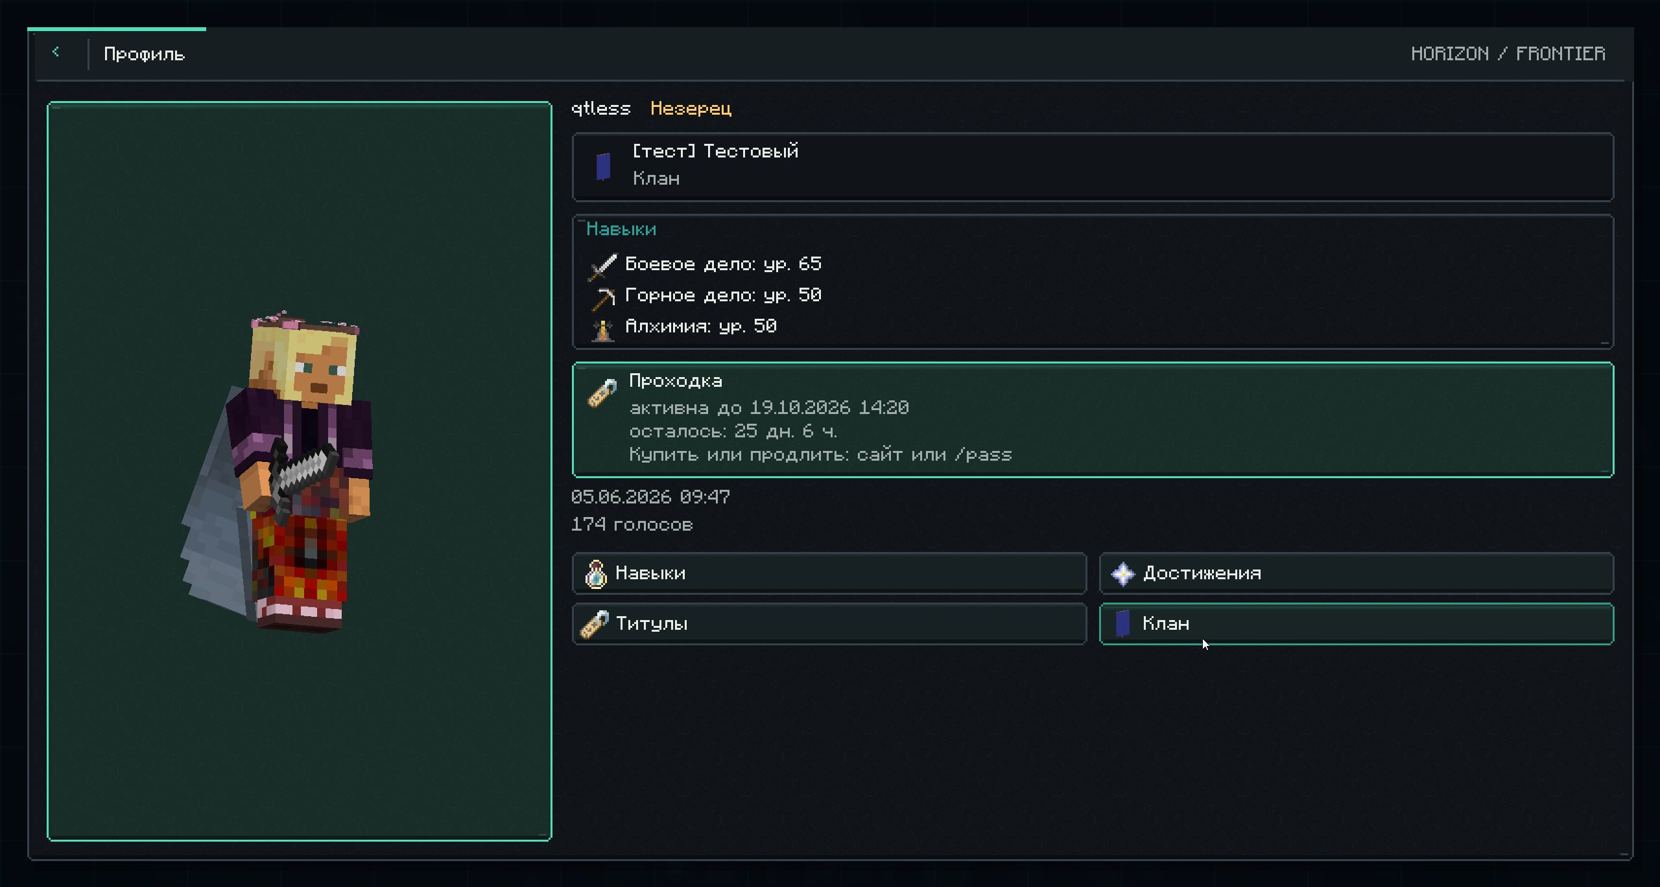Viewport: 1660px width, 887px height.
Task: Click the pickaxe icon beside Горное дело
Action: [603, 298]
